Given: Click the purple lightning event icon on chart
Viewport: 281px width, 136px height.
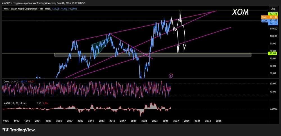Looking at the screenshot, I should point(171,75).
